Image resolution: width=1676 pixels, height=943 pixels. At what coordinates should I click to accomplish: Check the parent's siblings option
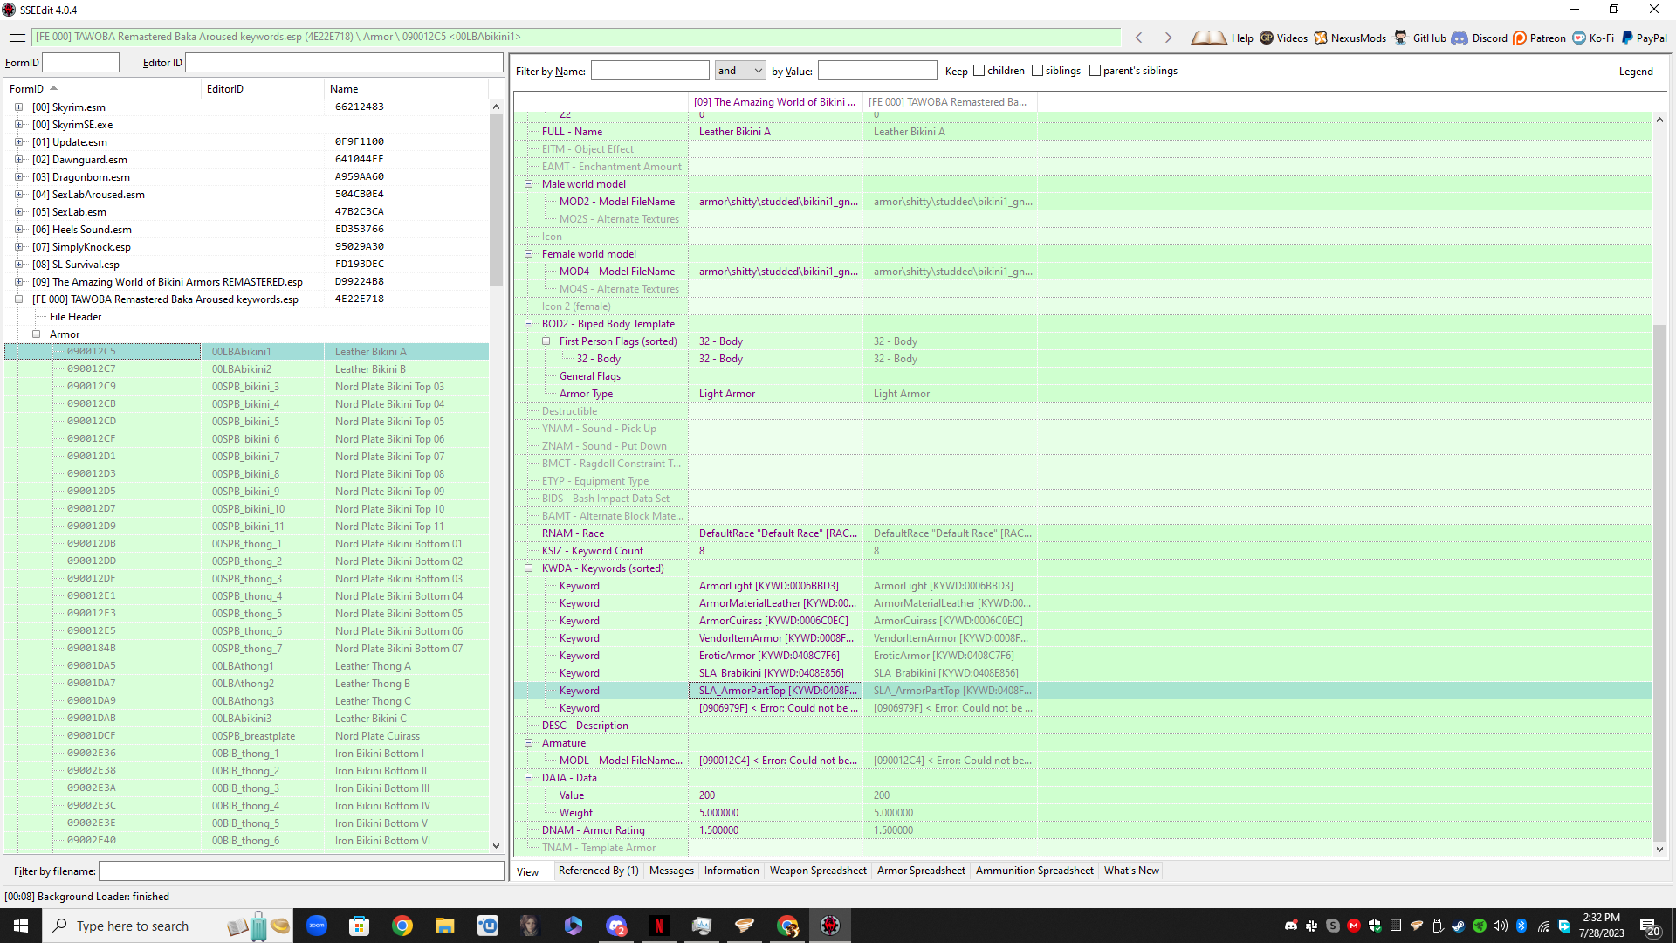point(1095,71)
